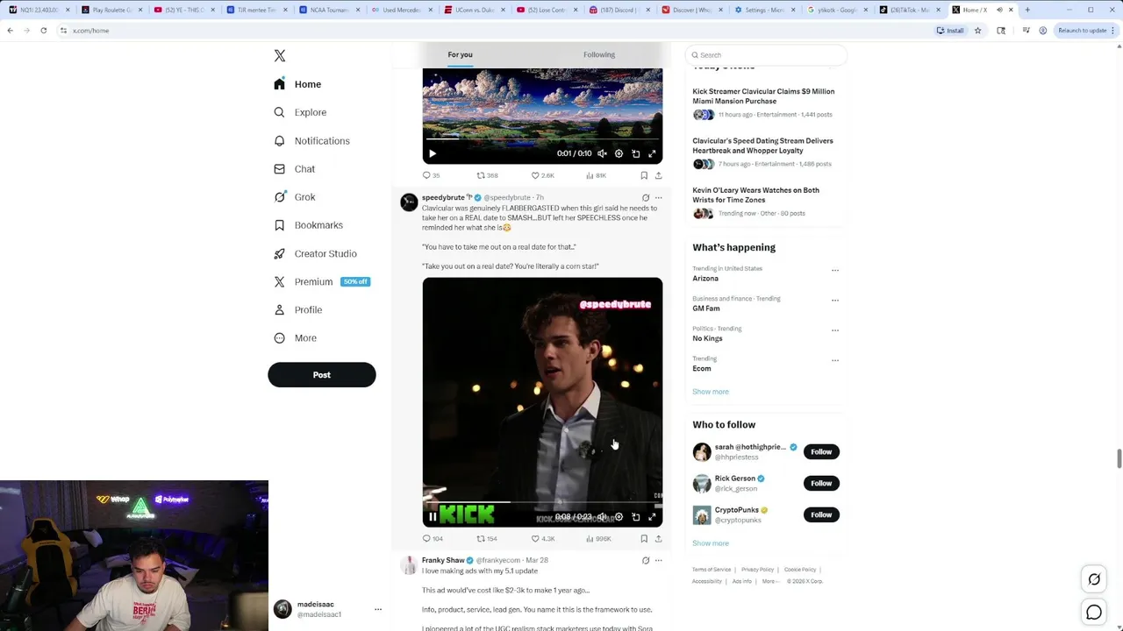Click Grok icon on Franky Shaw post
Screen dimensions: 1123x631
click(646, 560)
